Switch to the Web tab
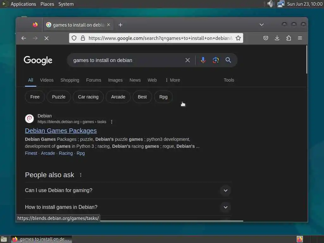The height and width of the screenshot is (243, 324). pos(152,80)
